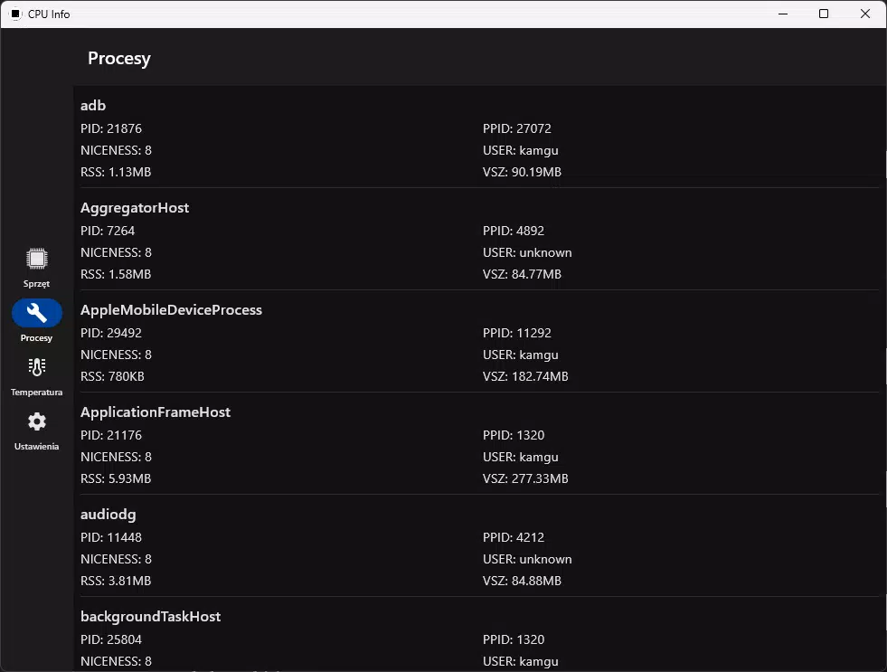Click RSS: 780KB value
887x672 pixels.
[x=113, y=377]
